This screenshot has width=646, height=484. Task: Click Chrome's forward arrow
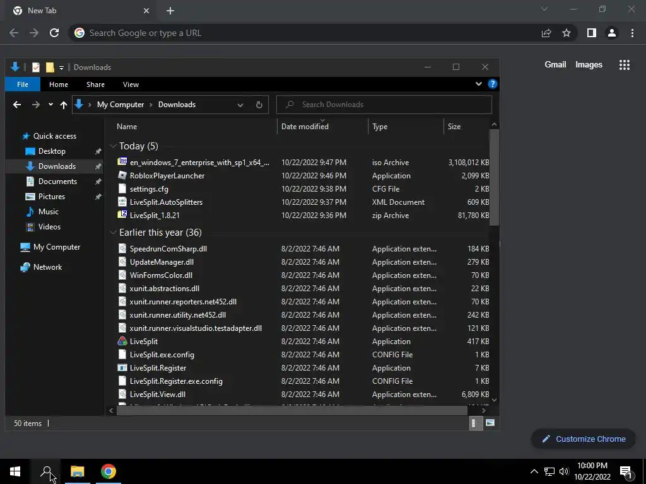point(34,33)
